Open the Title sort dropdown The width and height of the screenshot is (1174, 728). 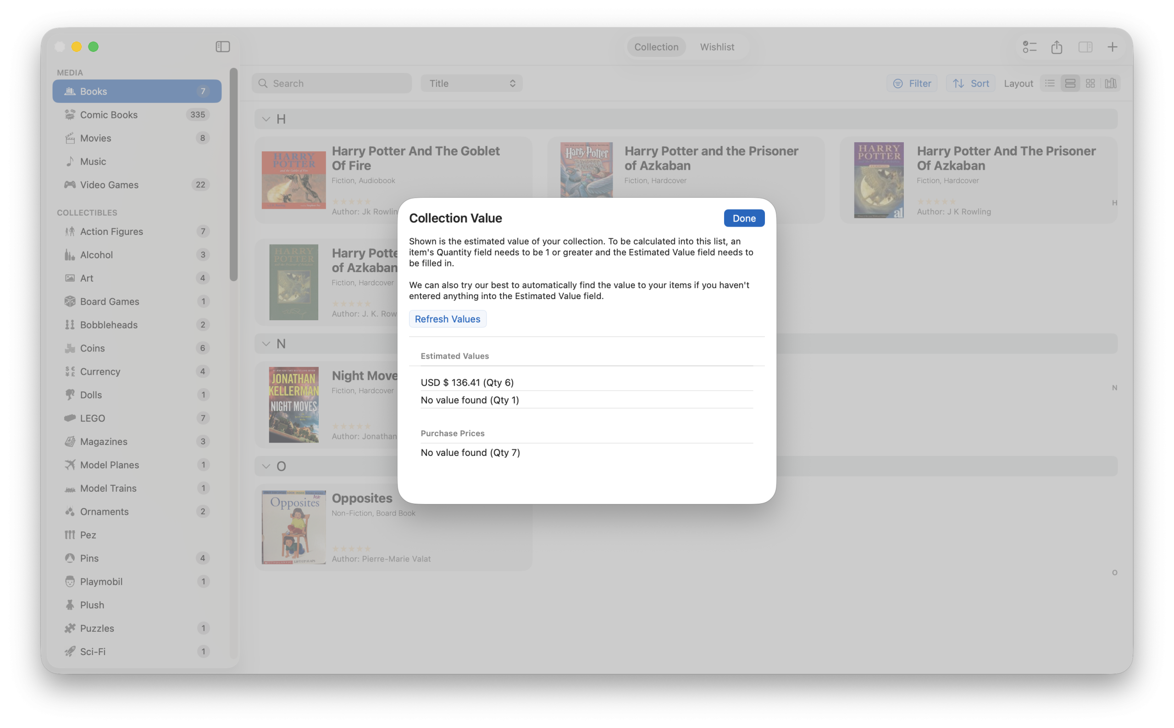pyautogui.click(x=471, y=83)
